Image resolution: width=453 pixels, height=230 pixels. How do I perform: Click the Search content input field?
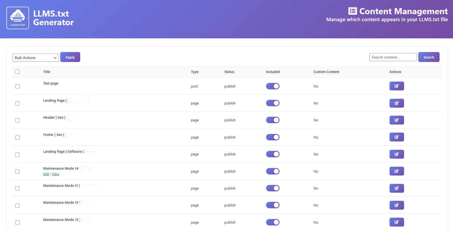(393, 57)
